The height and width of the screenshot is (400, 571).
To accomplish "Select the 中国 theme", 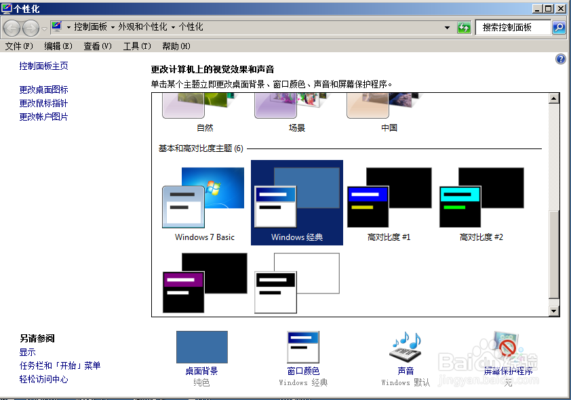I will (x=389, y=113).
